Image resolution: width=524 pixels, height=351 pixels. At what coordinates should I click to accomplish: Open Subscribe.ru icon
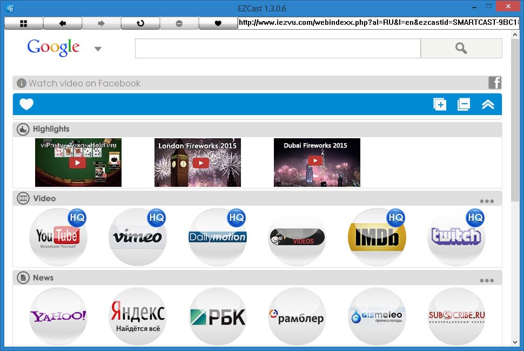(456, 316)
